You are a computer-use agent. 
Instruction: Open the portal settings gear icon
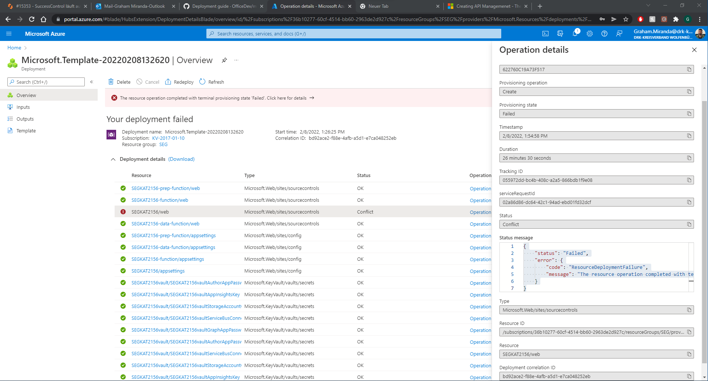coord(589,33)
